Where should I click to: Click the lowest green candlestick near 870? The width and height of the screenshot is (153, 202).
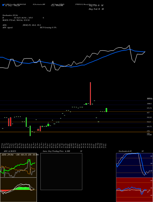pos(30,131)
